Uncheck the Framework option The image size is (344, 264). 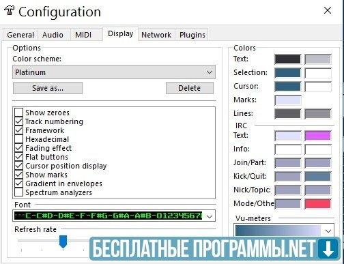(x=18, y=130)
